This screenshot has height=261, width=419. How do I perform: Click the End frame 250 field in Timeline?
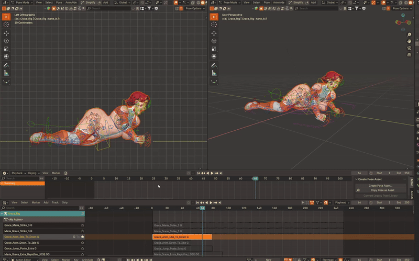pos(403,173)
